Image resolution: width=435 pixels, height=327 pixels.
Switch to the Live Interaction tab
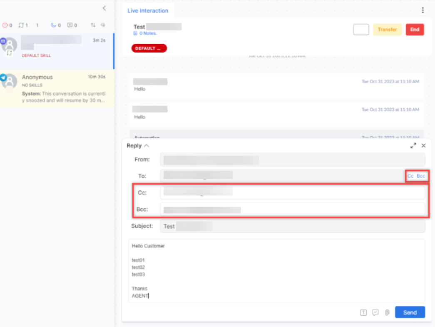click(x=148, y=10)
